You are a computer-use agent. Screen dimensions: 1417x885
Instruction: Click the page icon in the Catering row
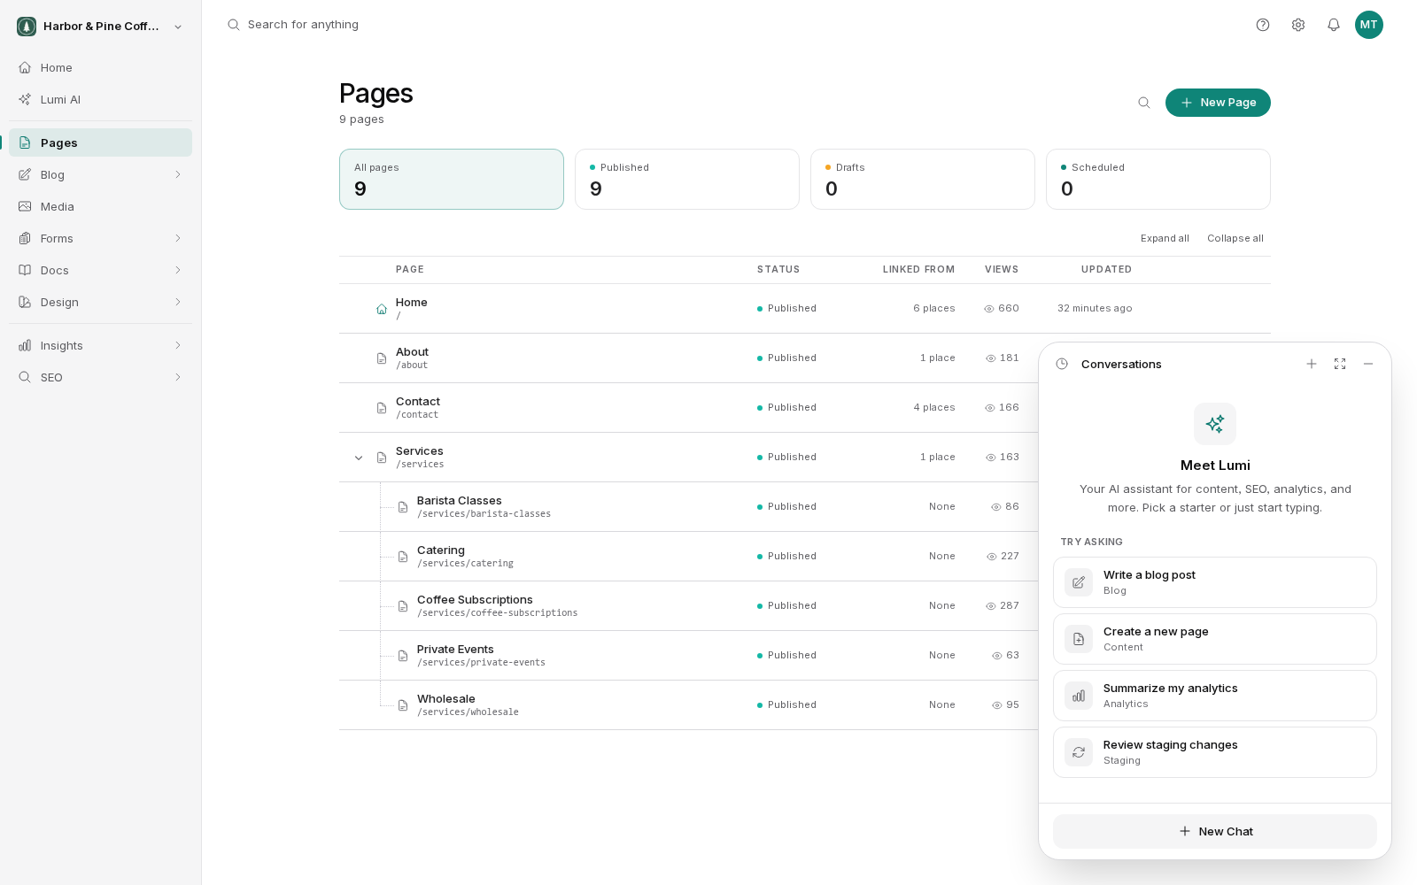point(403,557)
